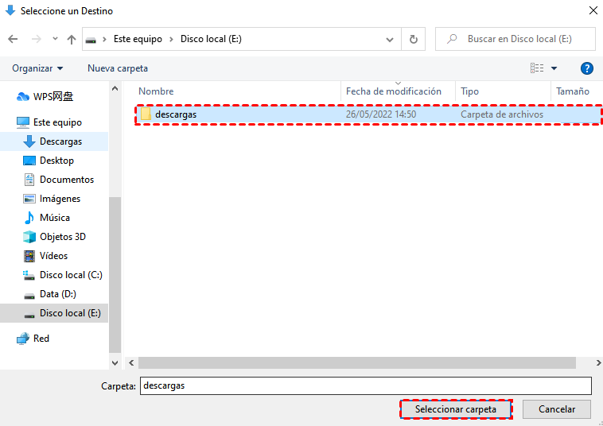This screenshot has height=426, width=603.
Task: Click the Objetos 3D cube icon
Action: (29, 237)
